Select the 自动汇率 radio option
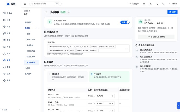 point(50,74)
